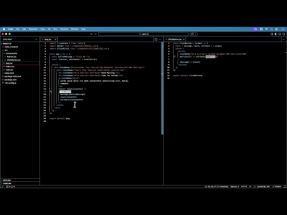Open vite.config.js in the explorer
This screenshot has height=215, width=287.
tap(20, 83)
